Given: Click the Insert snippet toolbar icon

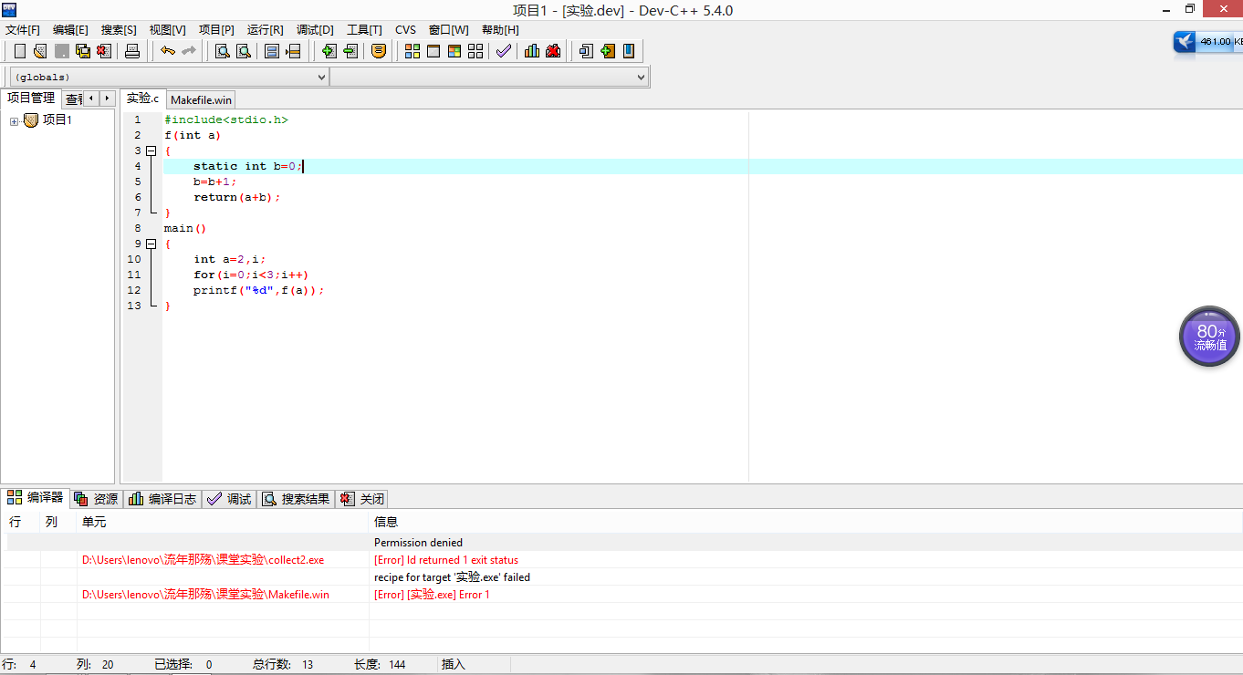Looking at the screenshot, I should point(586,51).
